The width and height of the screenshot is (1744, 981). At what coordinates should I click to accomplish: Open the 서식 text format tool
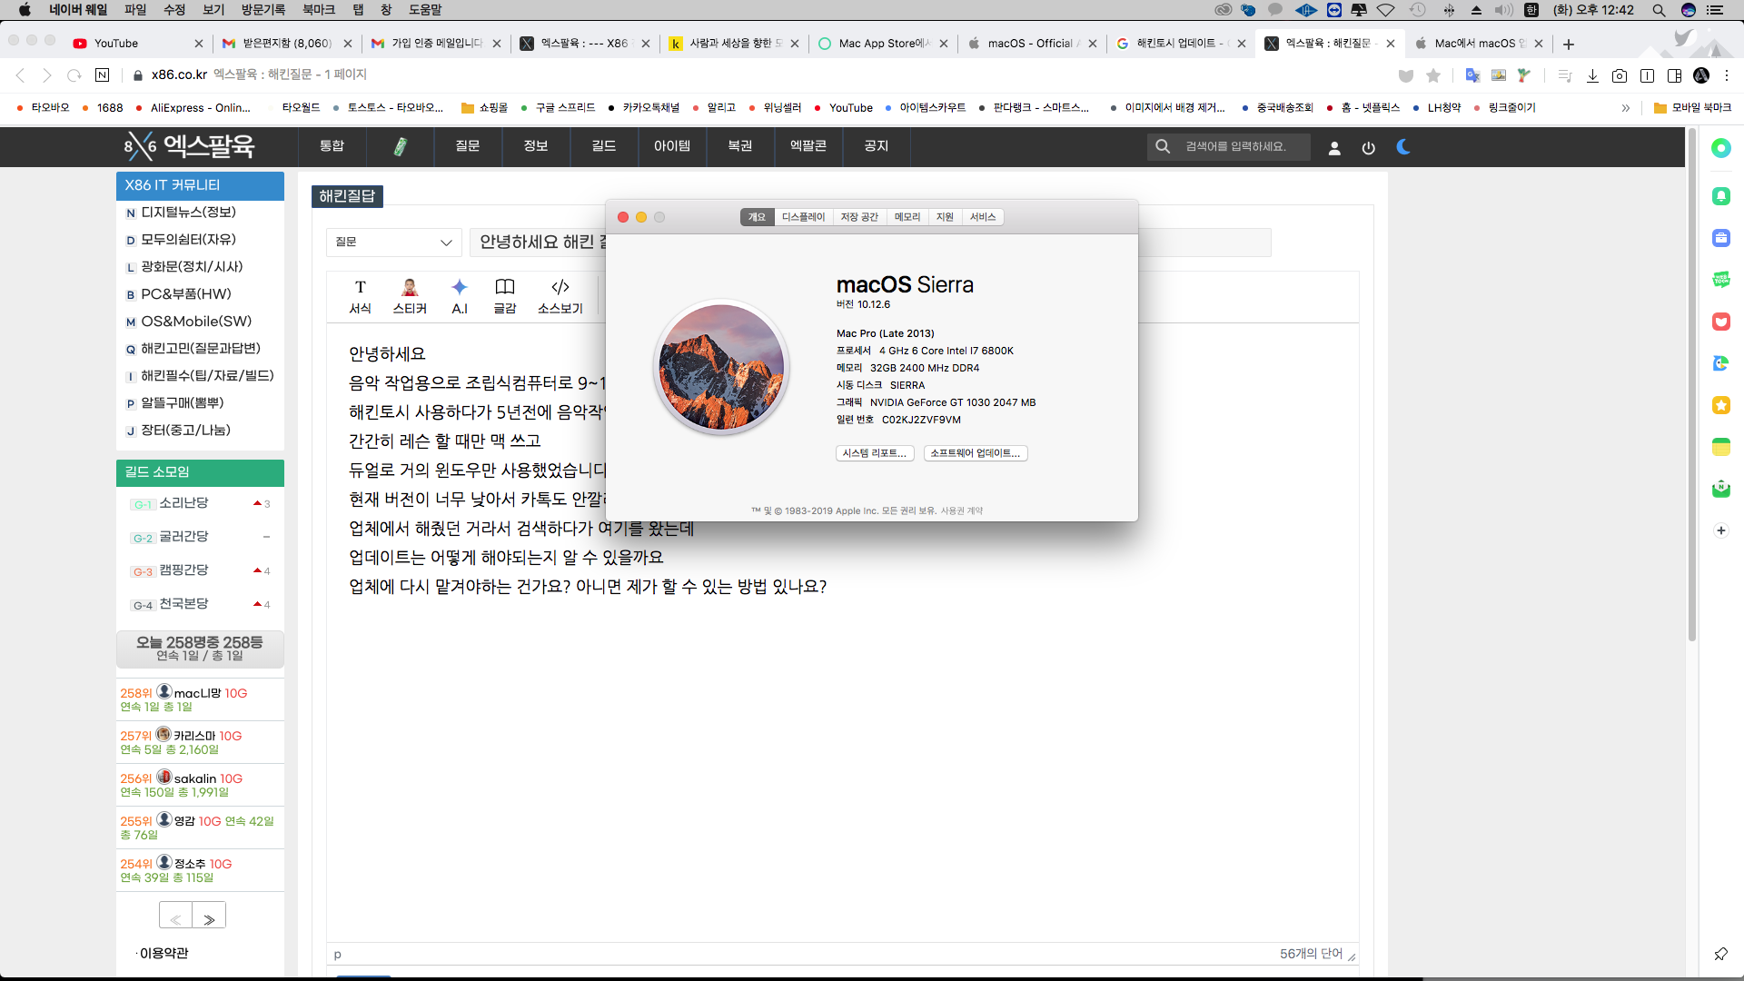[x=361, y=297]
